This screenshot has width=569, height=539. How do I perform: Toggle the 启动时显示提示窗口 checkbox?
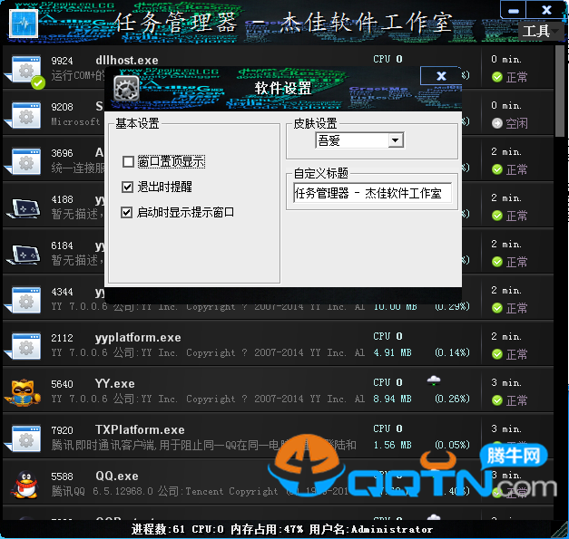tap(128, 212)
